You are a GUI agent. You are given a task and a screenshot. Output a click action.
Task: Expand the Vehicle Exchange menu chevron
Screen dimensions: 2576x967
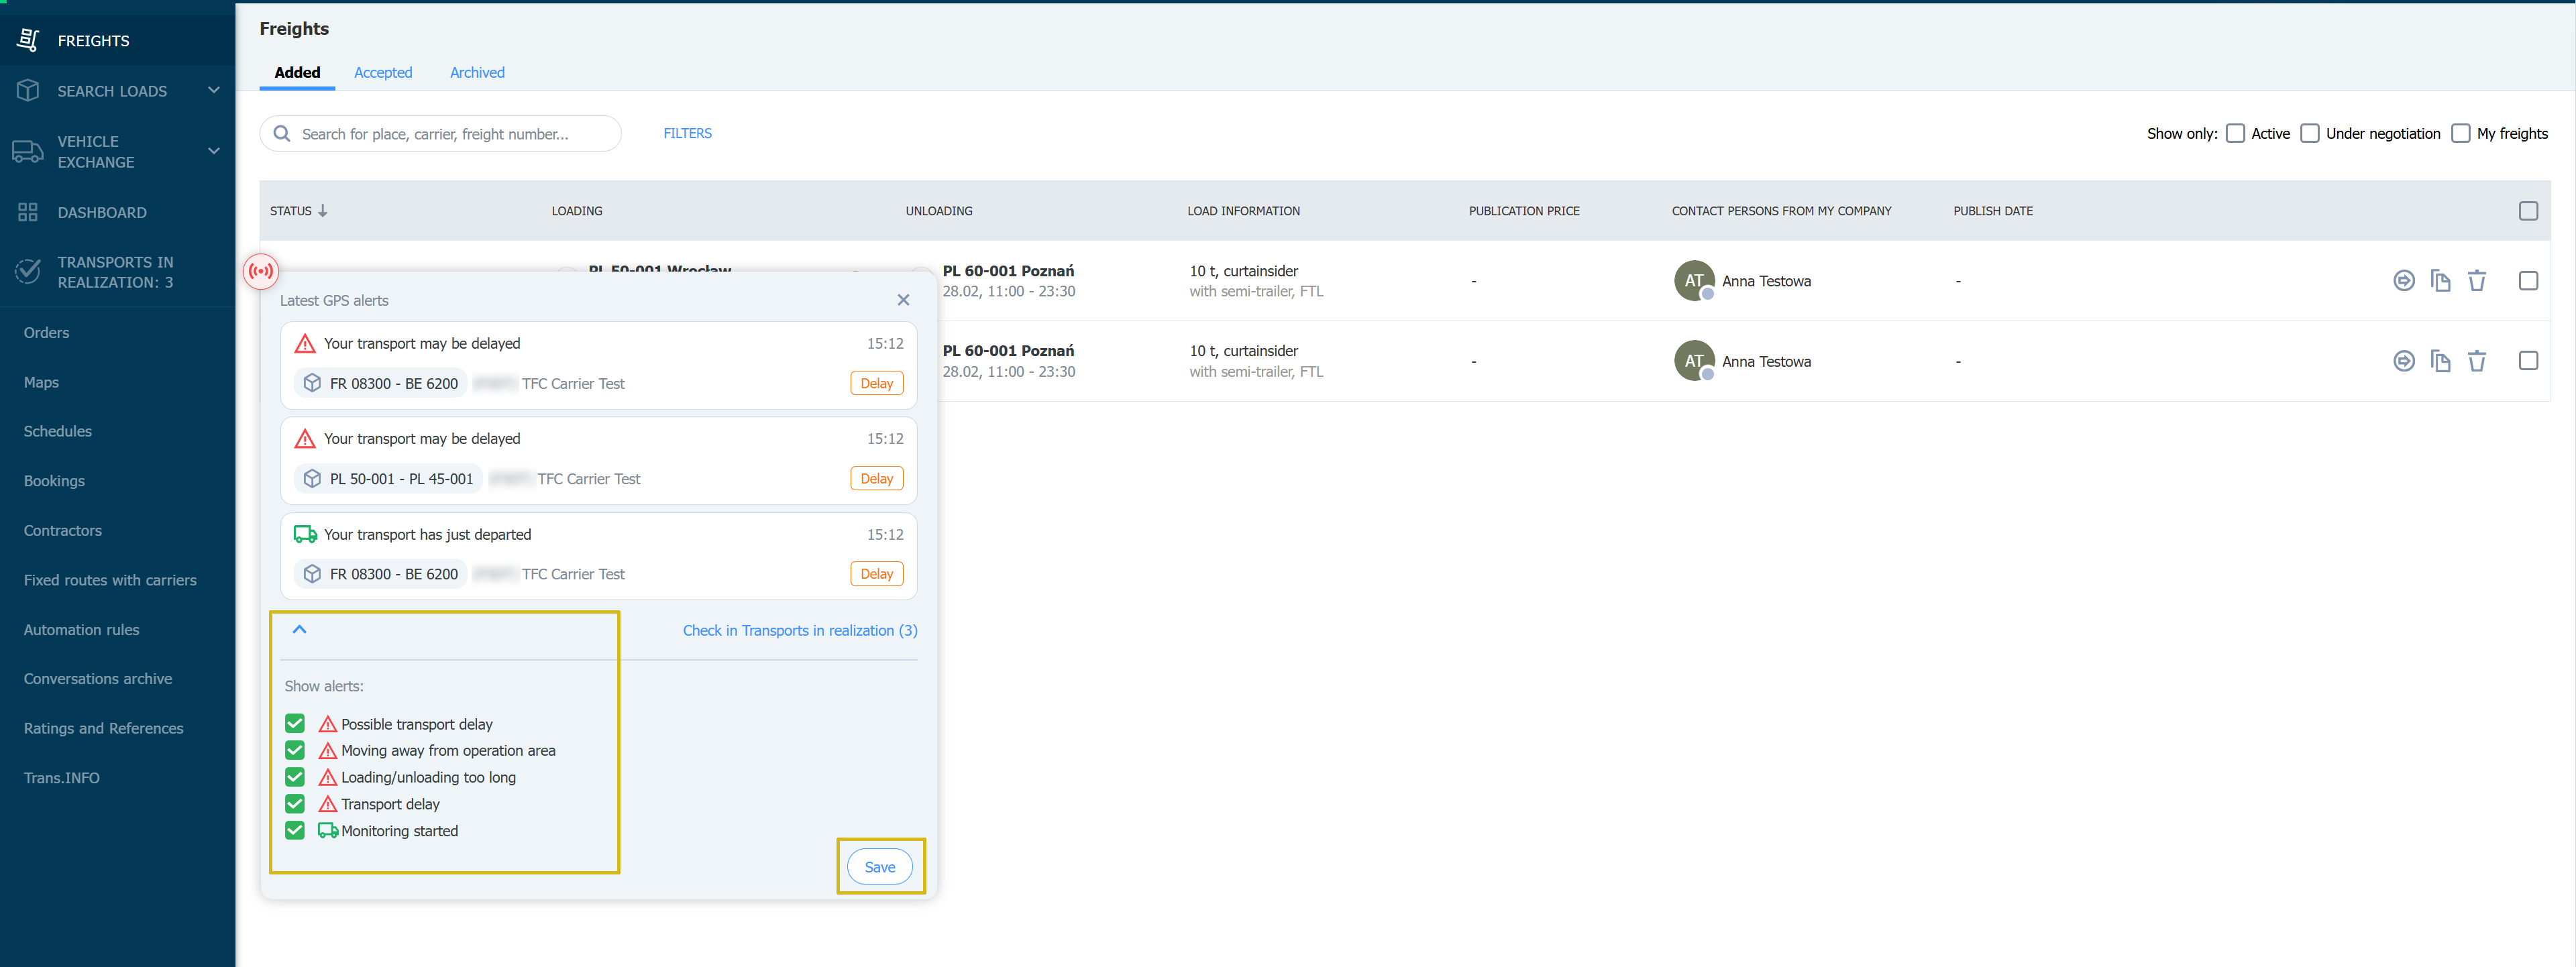tap(213, 151)
